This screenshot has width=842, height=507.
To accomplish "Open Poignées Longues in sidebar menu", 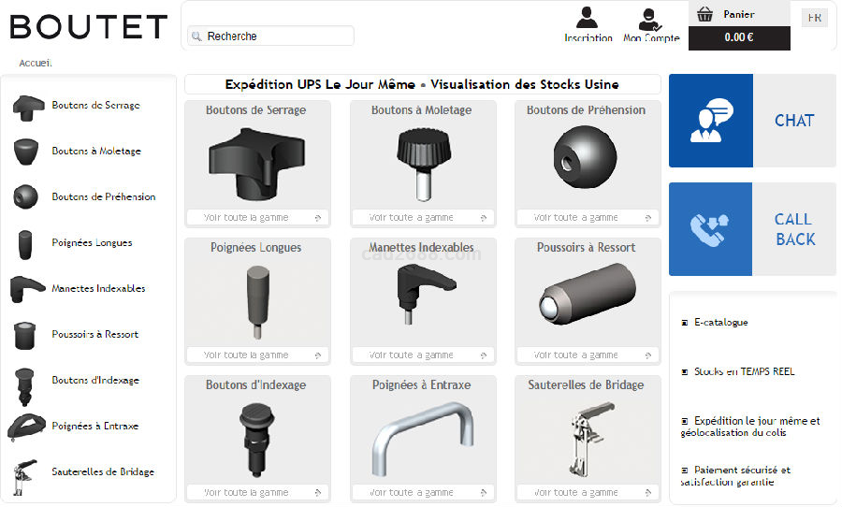I will point(92,243).
